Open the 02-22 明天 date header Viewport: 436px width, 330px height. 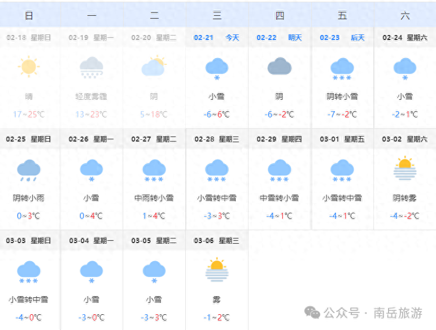click(x=280, y=37)
